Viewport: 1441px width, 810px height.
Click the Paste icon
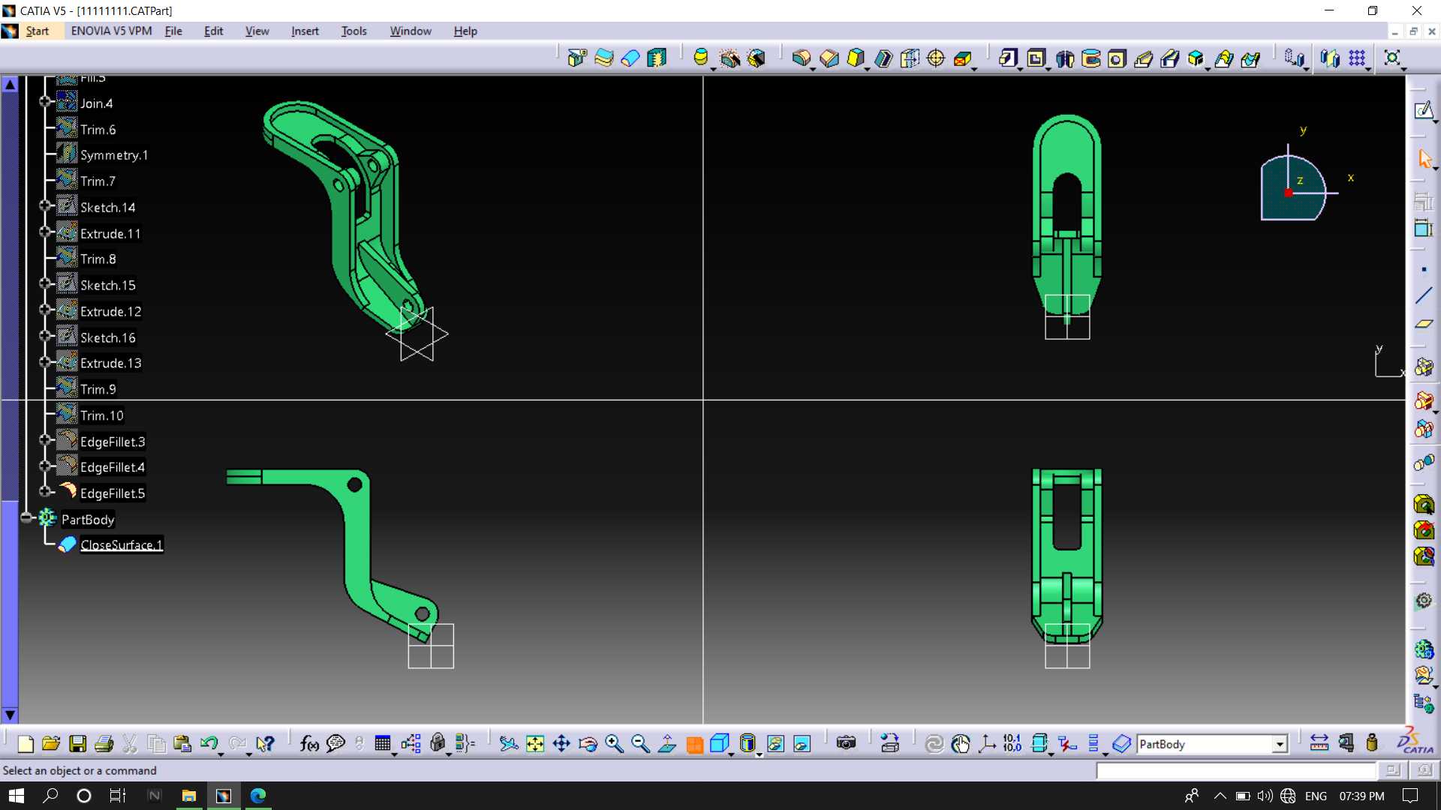pos(182,743)
